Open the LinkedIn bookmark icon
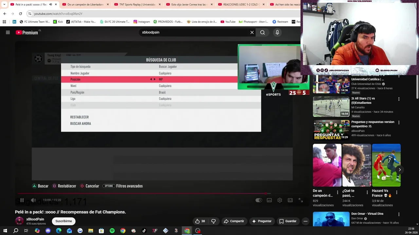The height and width of the screenshot is (235, 419). point(14,22)
